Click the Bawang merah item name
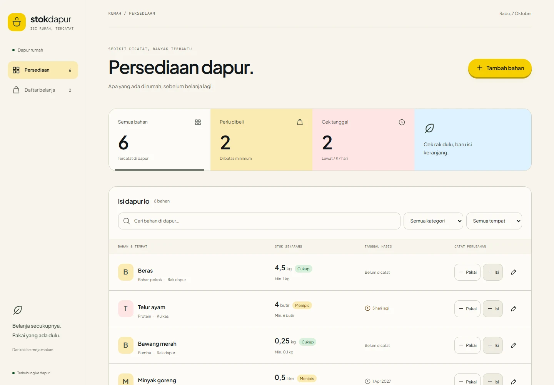 157,344
